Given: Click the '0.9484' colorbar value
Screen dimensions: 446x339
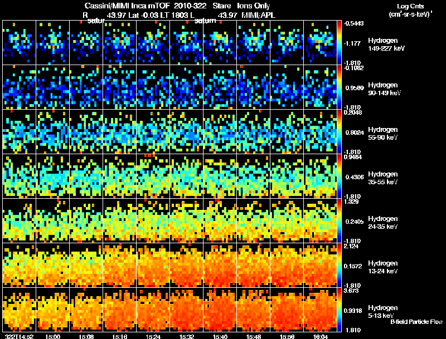Looking at the screenshot, I should [x=353, y=157].
